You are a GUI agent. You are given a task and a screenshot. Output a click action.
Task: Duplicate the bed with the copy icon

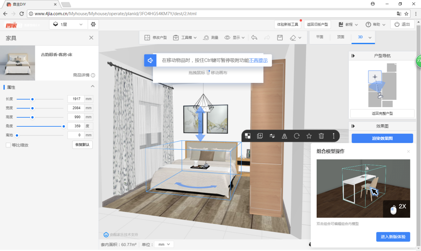pos(260,136)
